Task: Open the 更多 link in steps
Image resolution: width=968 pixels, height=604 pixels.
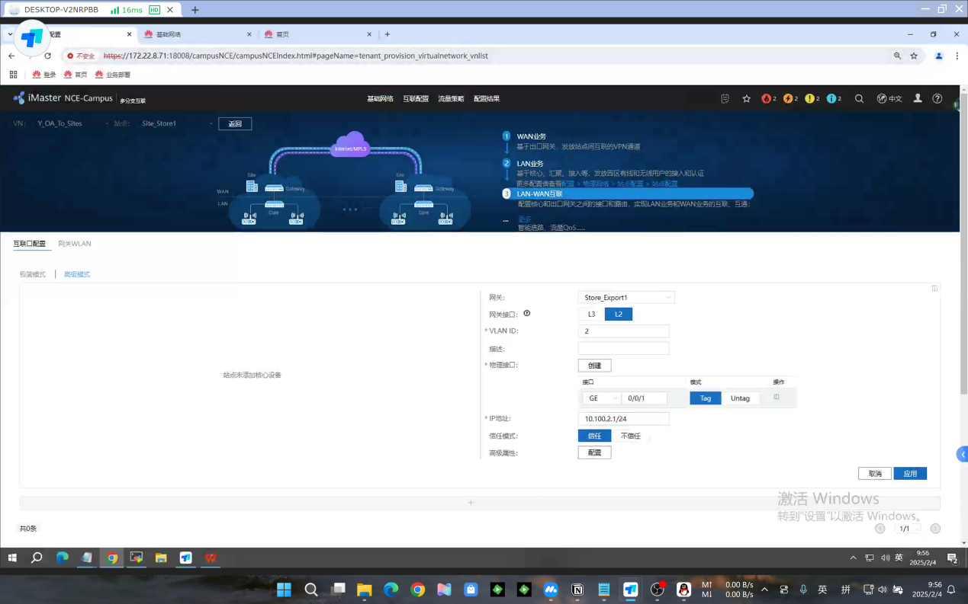Action: pos(524,219)
